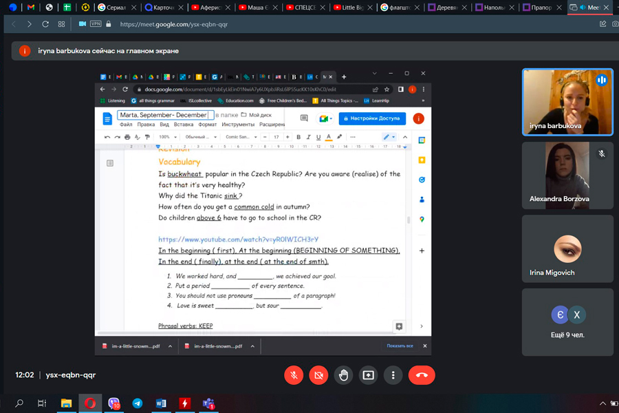The width and height of the screenshot is (619, 413).
Task: Click the camera indicator in address bar
Action: coord(82,23)
